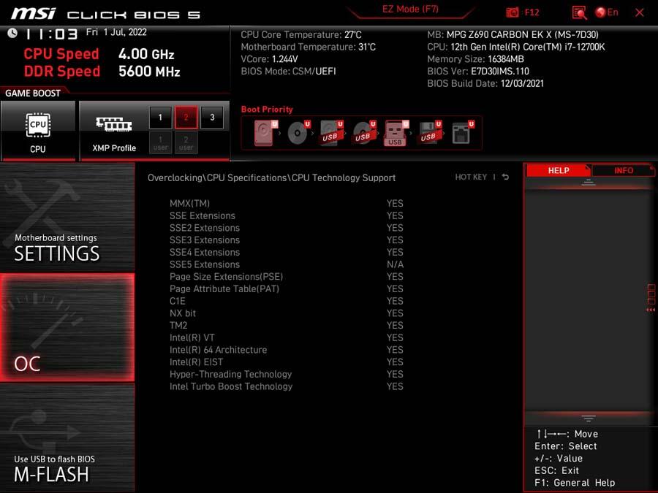Close the BIOS with the X icon

point(640,12)
